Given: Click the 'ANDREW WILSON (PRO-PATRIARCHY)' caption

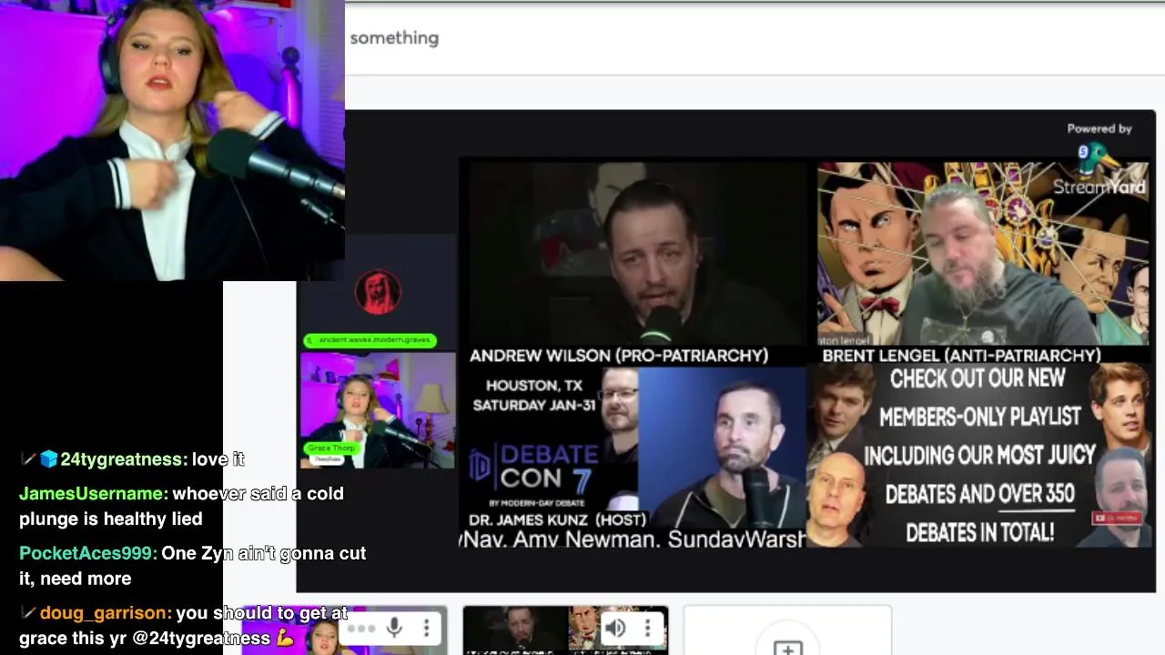Looking at the screenshot, I should pyautogui.click(x=619, y=356).
